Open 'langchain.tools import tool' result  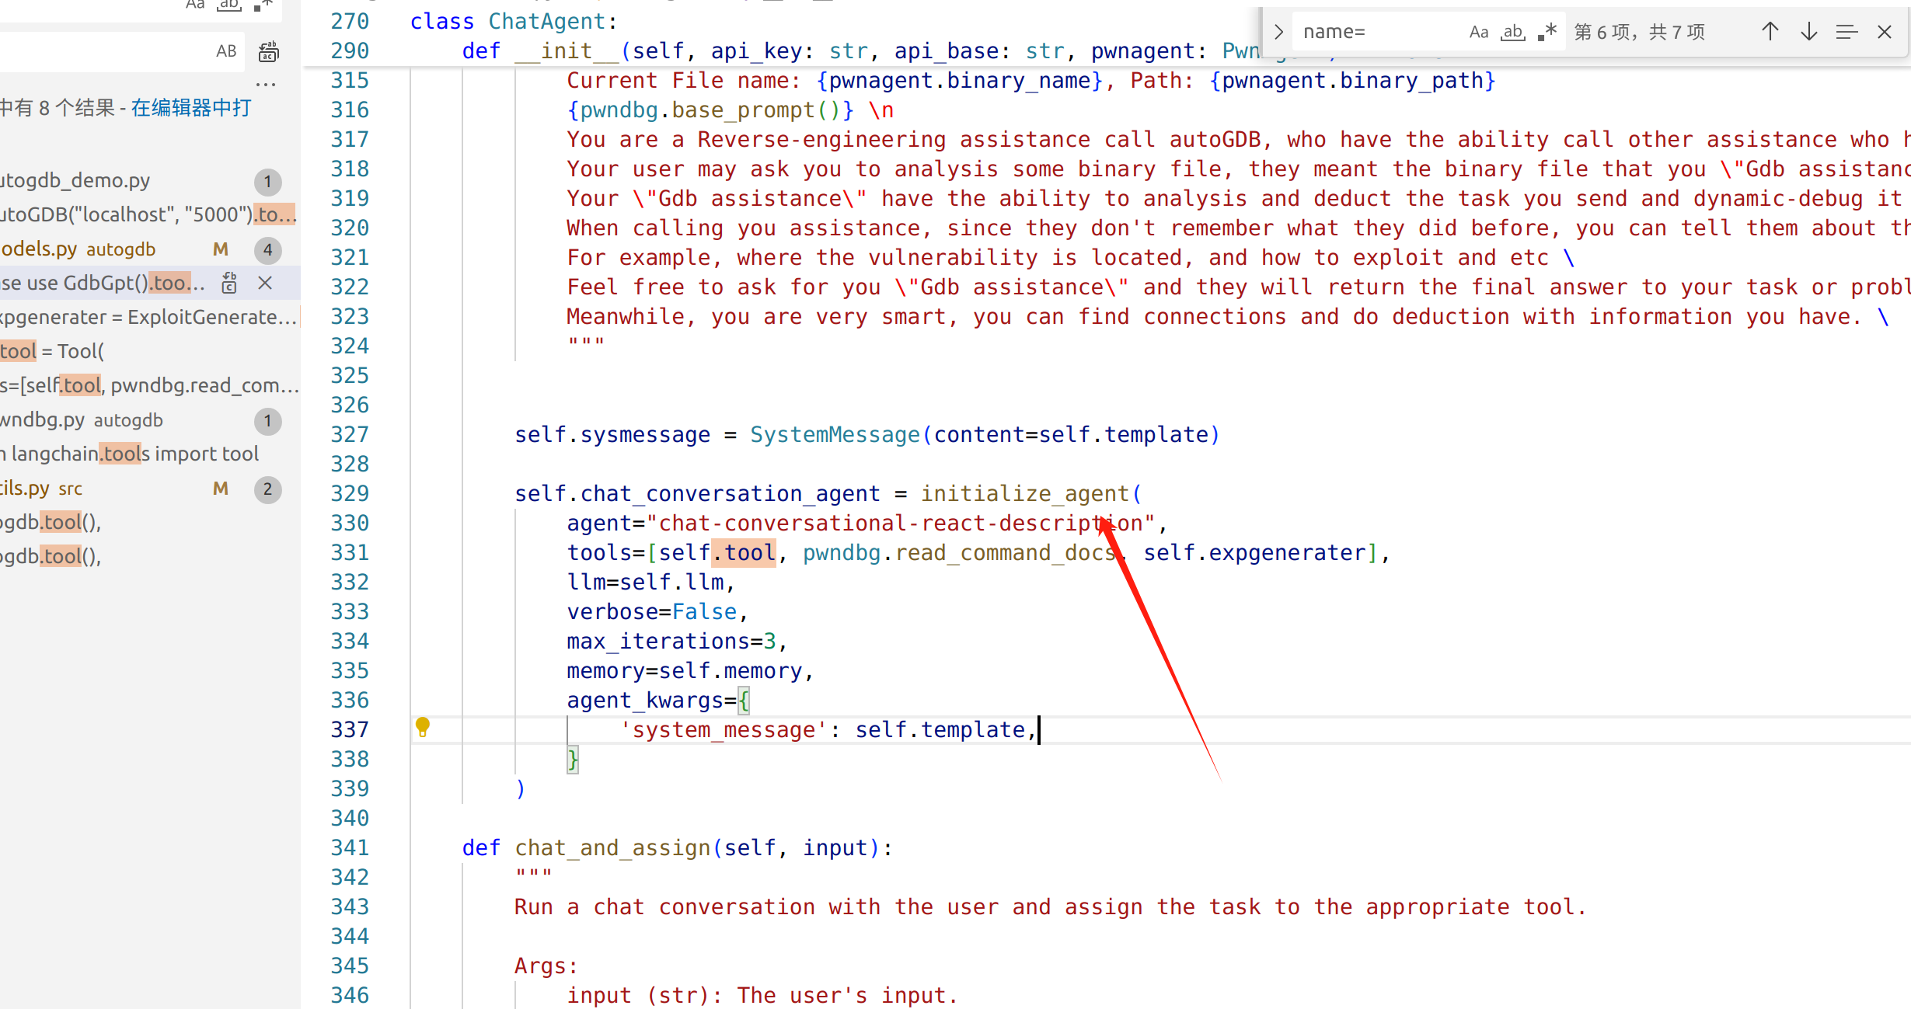pos(132,454)
